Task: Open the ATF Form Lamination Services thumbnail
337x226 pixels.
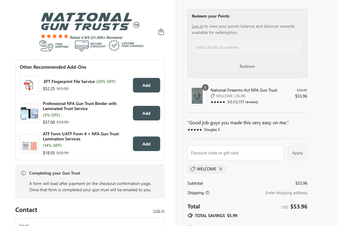Action: (x=29, y=144)
